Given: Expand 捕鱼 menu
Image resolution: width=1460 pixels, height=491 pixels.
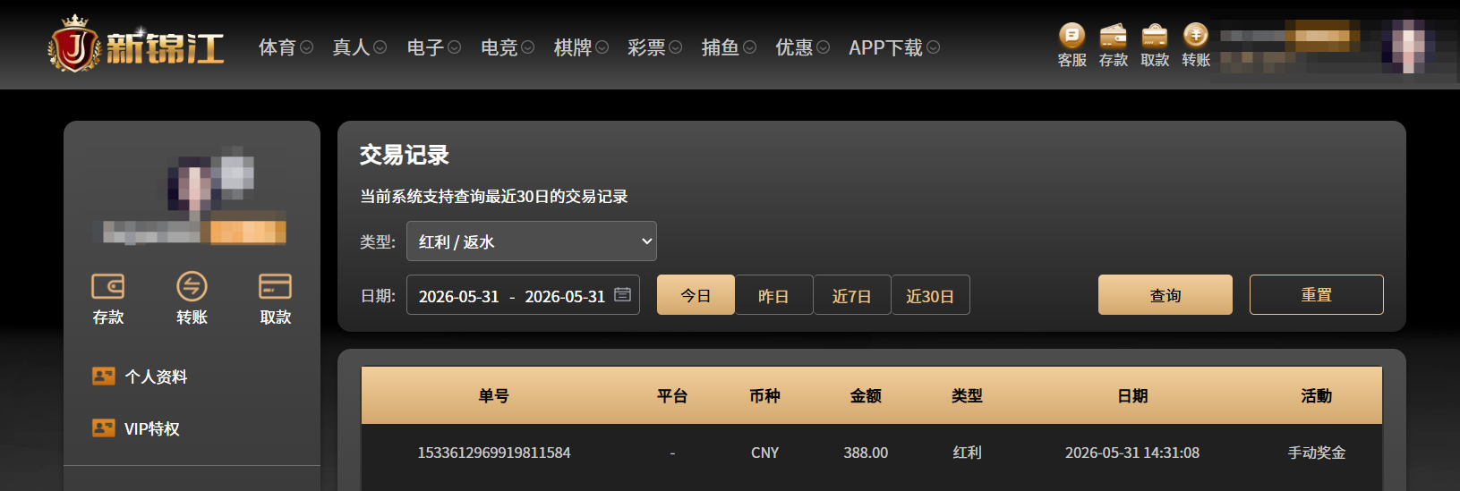Looking at the screenshot, I should (729, 47).
